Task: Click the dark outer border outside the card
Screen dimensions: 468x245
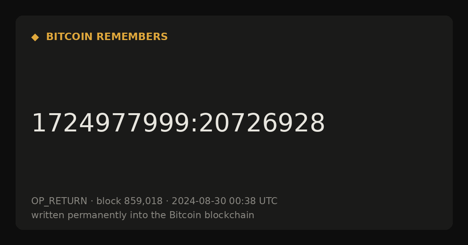Action: click(234, 7)
